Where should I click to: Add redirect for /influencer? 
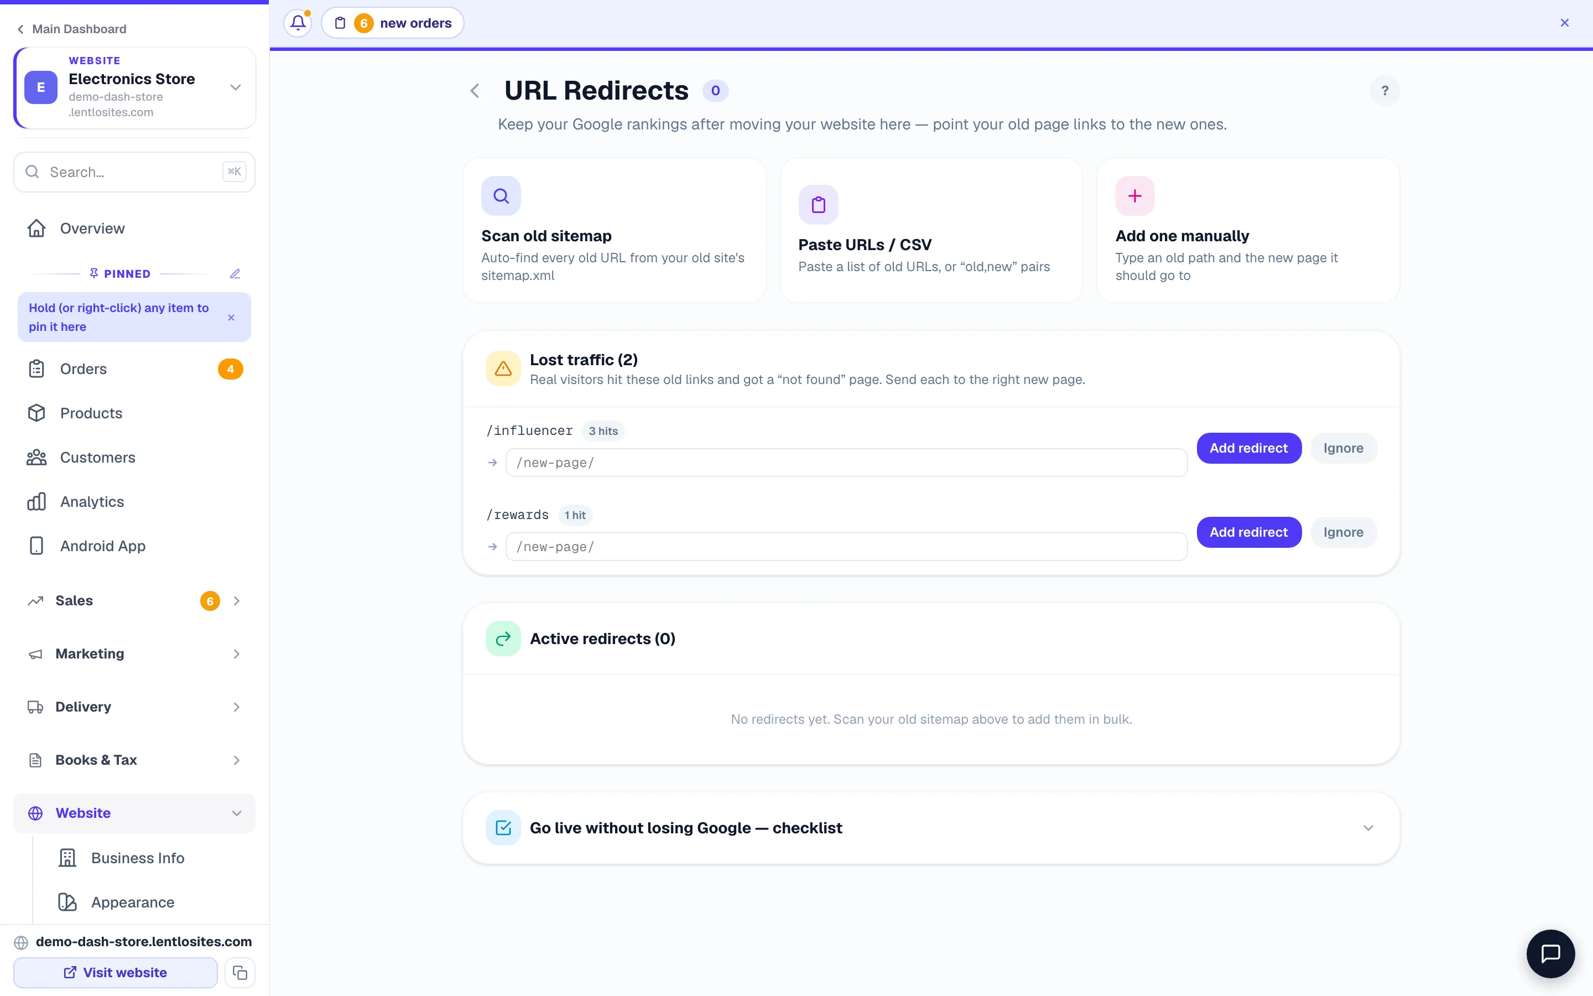1249,448
